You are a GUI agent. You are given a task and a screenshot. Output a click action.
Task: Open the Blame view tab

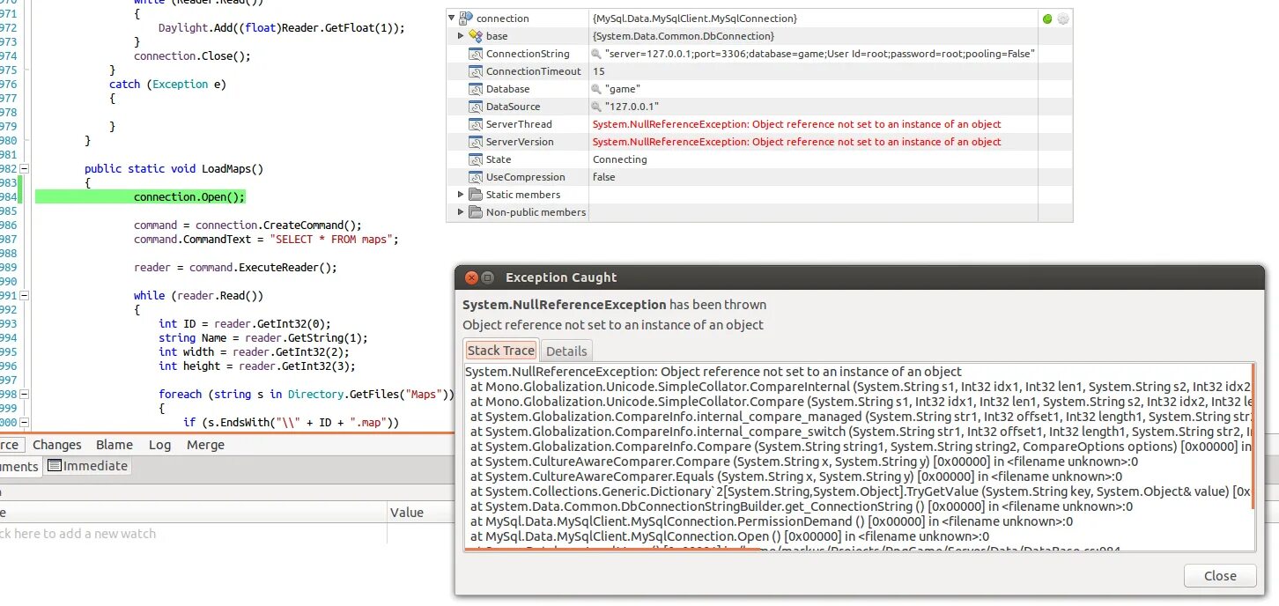click(115, 445)
